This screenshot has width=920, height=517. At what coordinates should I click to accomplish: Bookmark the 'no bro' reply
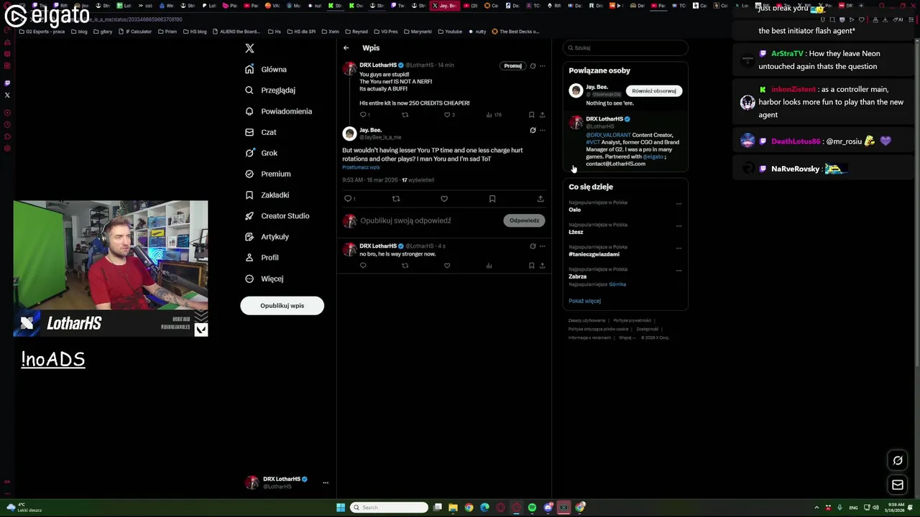pos(531,266)
